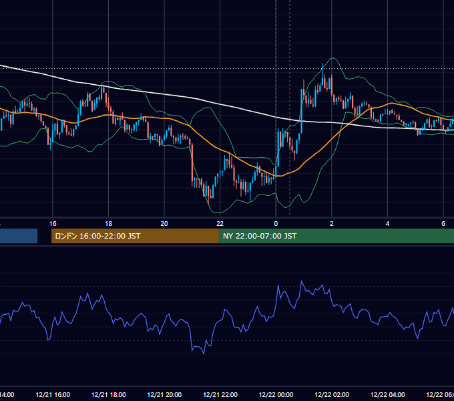Screen dimensions: 454x401
Task: Click hour label 20 under price chart
Action: click(164, 224)
